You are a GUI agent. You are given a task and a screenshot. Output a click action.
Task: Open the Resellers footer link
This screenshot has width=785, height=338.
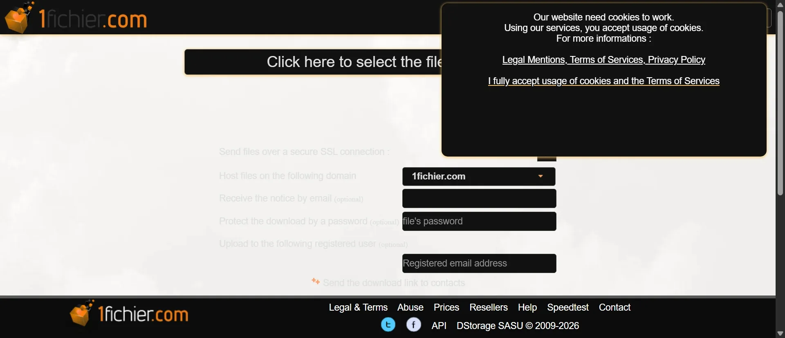[488, 307]
